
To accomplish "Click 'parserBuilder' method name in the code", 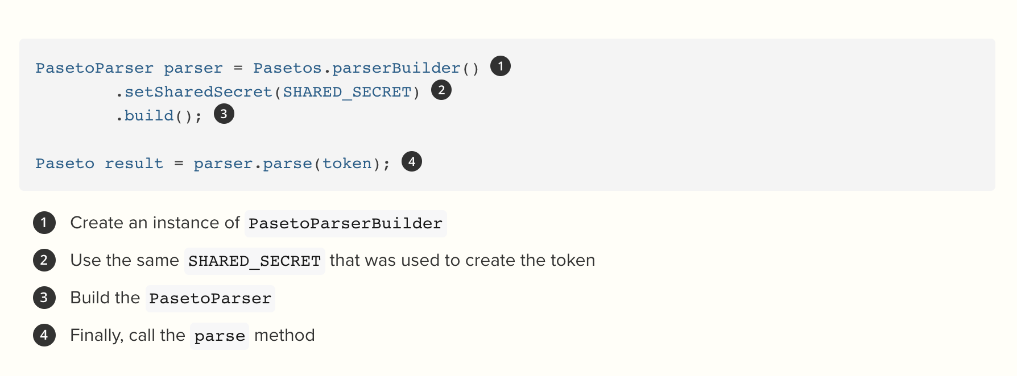I will tap(396, 68).
